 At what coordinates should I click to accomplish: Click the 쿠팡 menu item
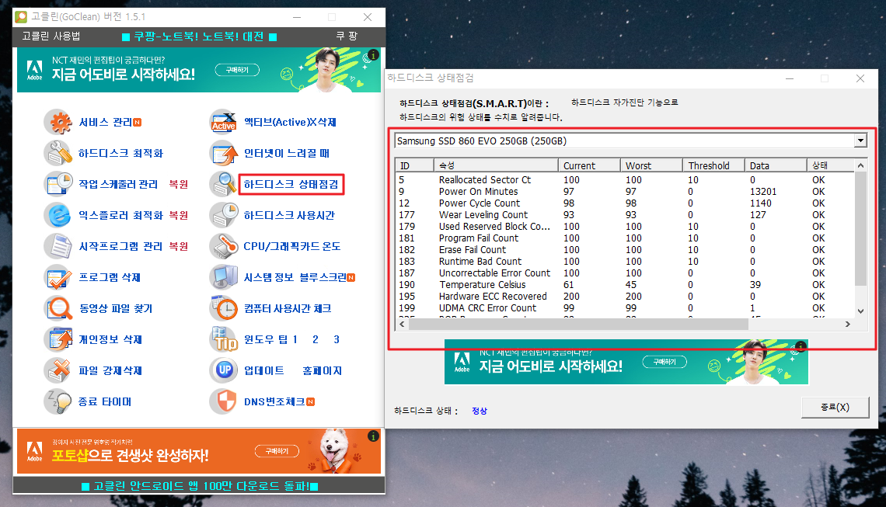tap(347, 36)
